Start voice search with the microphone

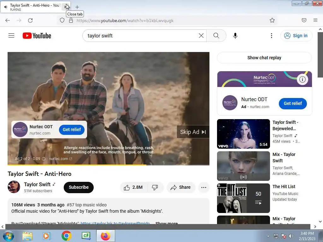pos(235,36)
